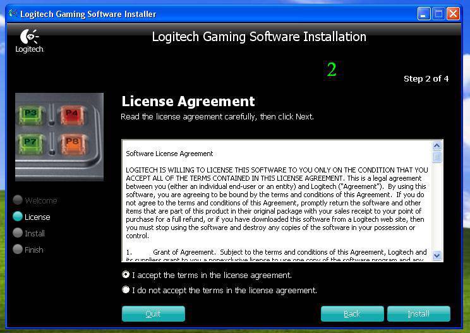Go Back to the previous step
470x333 pixels.
coord(352,314)
